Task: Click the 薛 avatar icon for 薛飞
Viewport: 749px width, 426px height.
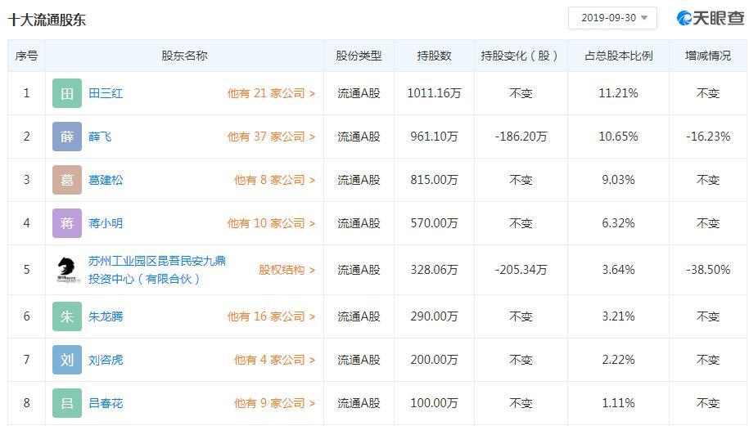Action: coord(67,137)
